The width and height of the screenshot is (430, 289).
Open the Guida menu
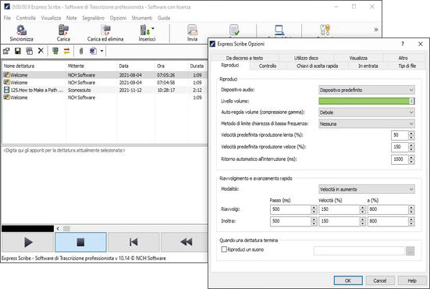(x=164, y=18)
